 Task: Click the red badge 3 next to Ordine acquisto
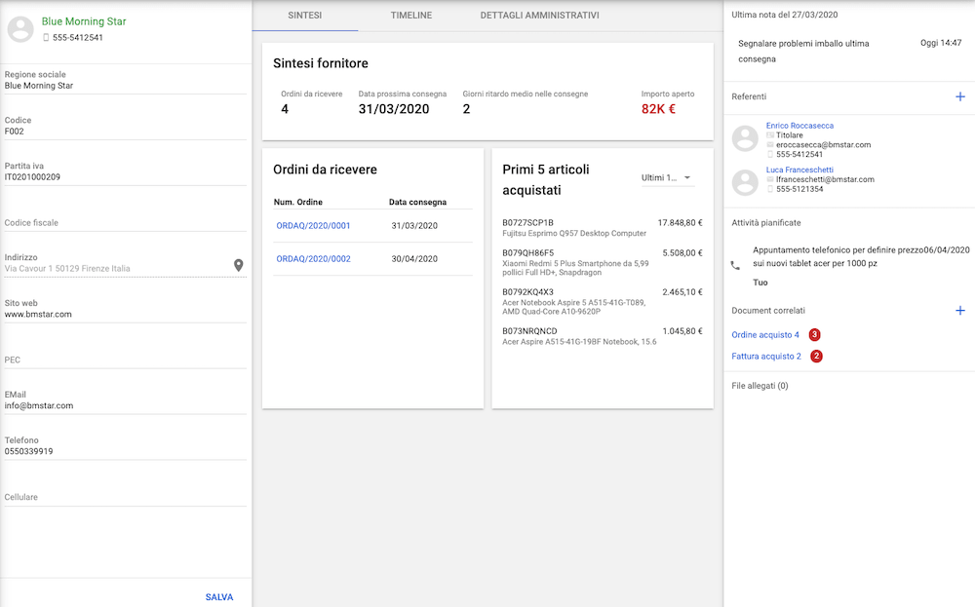[814, 335]
